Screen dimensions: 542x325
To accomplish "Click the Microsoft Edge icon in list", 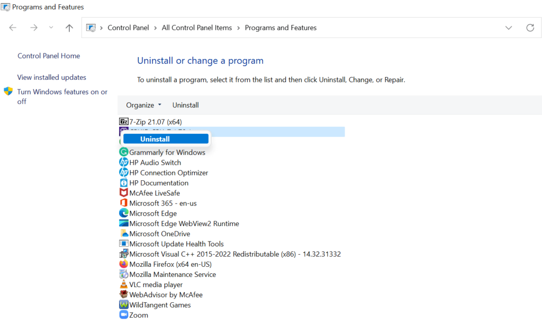I will click(x=123, y=213).
